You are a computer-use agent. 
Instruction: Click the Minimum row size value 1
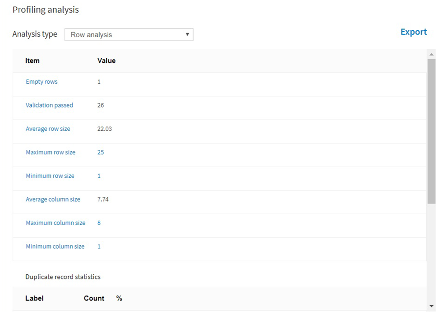(99, 176)
